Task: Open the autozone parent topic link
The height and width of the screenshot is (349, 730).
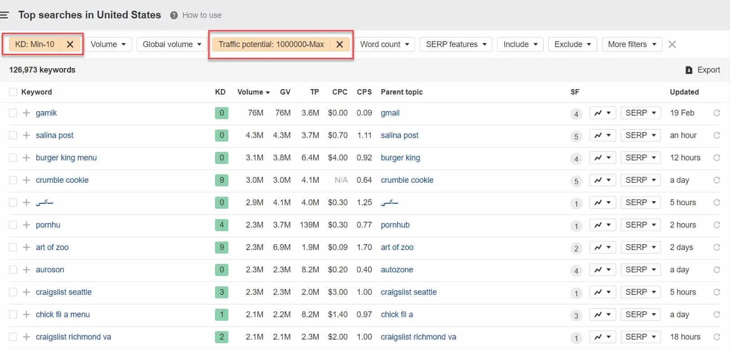Action: tap(397, 270)
